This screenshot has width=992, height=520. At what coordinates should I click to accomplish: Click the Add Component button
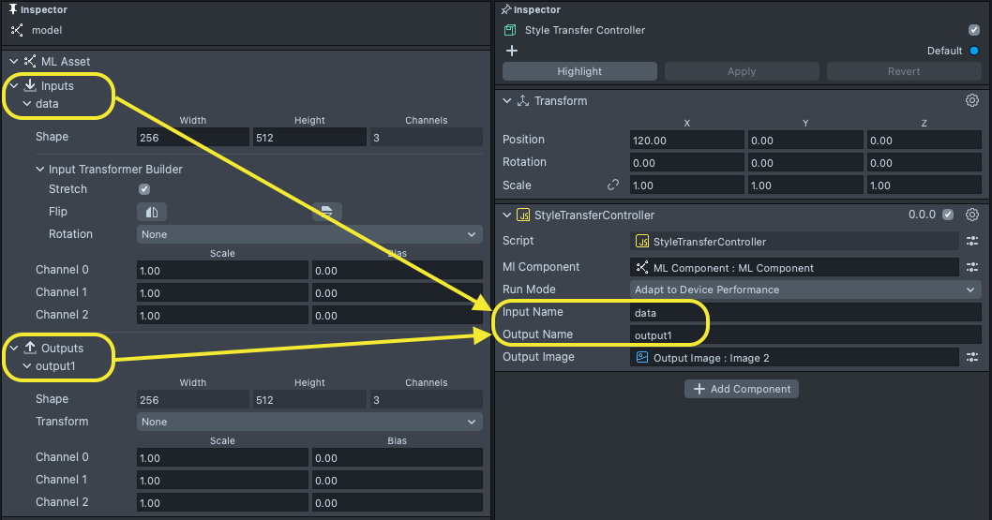pyautogui.click(x=742, y=389)
